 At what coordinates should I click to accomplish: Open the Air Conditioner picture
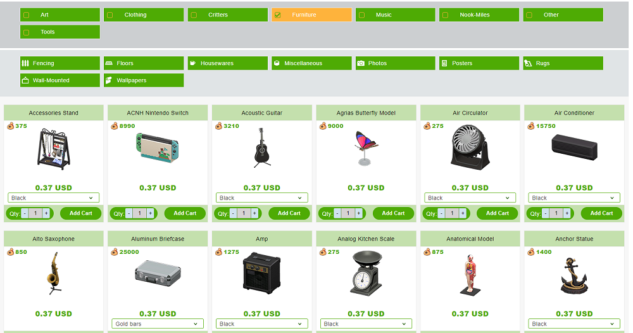[575, 148]
